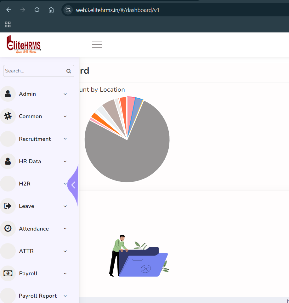Collapse sidebar using purple arrow handle
Image resolution: width=289 pixels, height=303 pixels.
[x=73, y=185]
